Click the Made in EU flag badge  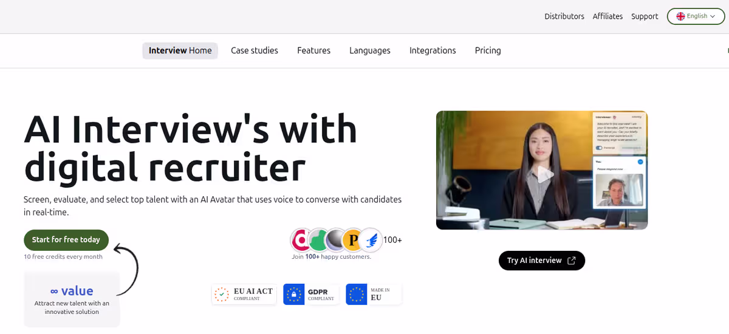click(x=374, y=295)
